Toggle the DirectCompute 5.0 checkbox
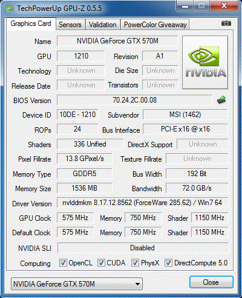This screenshot has width=242, height=298. (168, 263)
